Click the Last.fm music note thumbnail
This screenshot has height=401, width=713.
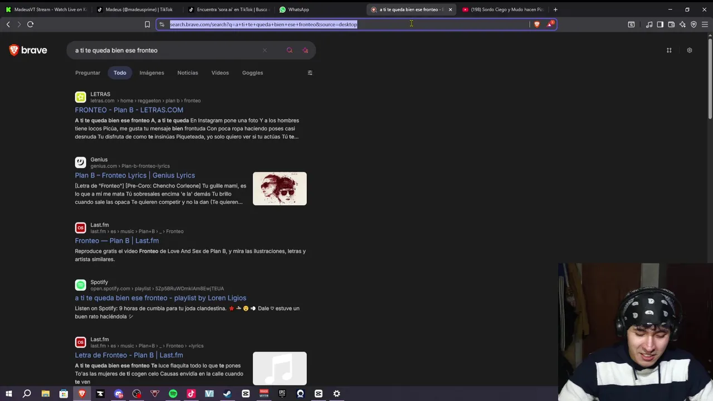tap(280, 368)
